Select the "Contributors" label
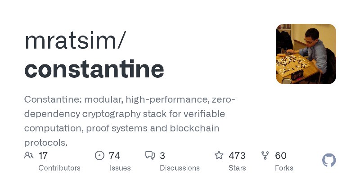This screenshot has height=180, width=360. pos(59,168)
